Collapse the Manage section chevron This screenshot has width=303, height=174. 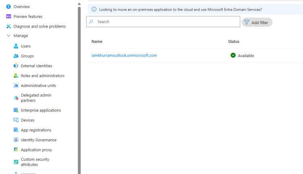tap(8, 36)
